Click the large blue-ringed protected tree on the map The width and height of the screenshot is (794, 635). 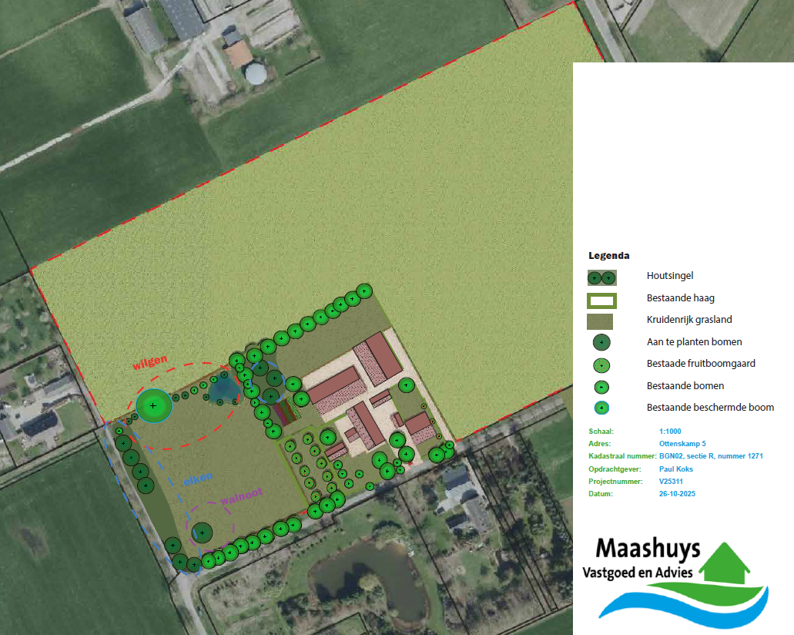click(x=153, y=406)
